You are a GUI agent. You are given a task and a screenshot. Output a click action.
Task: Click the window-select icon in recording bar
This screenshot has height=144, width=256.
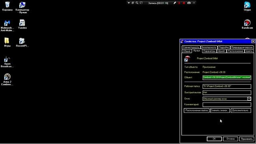pos(133,3)
